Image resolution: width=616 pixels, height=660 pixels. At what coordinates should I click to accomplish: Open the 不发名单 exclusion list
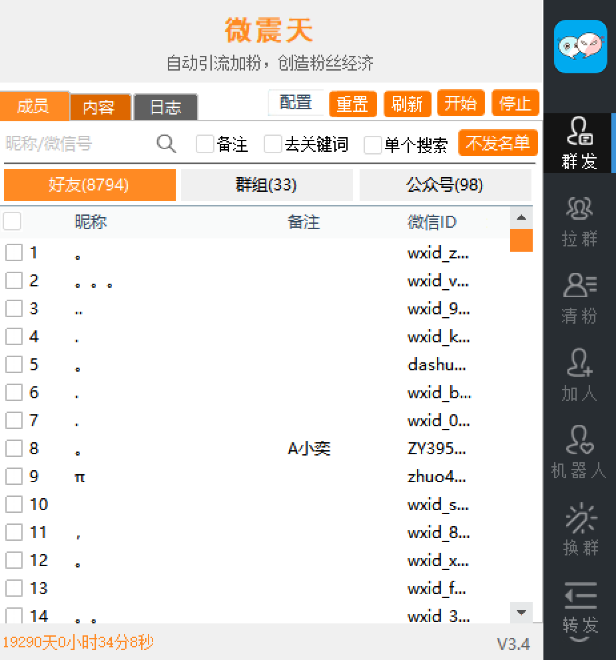[497, 143]
